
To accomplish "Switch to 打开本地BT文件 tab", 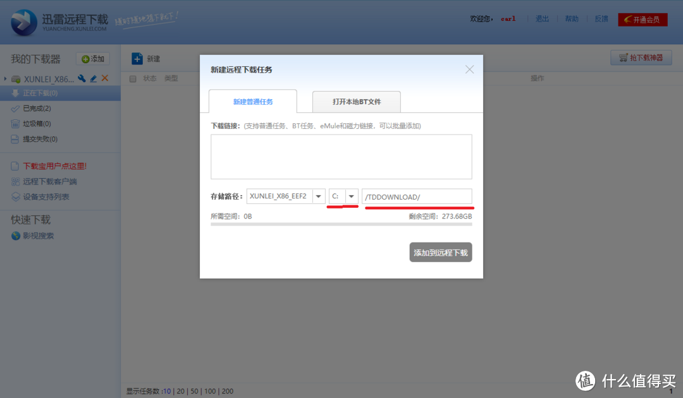I will point(356,102).
